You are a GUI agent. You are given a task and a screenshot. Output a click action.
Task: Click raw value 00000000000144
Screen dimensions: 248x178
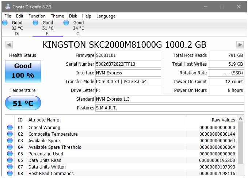pyautogui.click(x=217, y=134)
